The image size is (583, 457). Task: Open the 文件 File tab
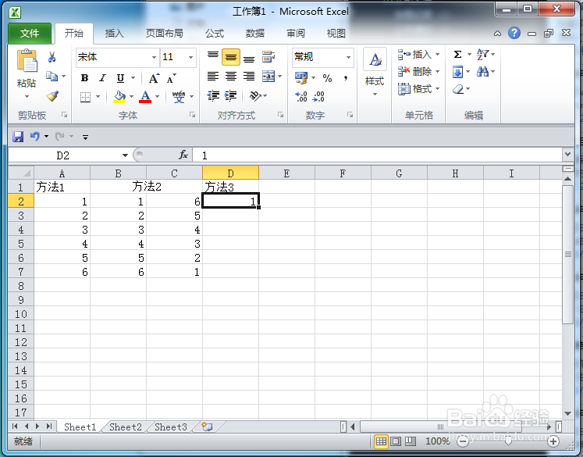click(30, 34)
